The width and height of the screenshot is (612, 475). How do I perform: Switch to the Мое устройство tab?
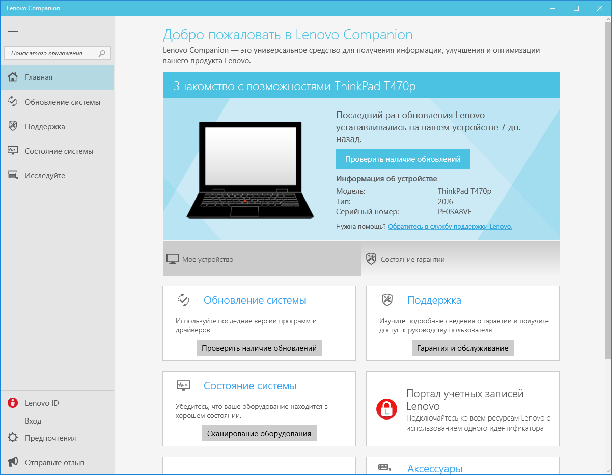pos(262,259)
